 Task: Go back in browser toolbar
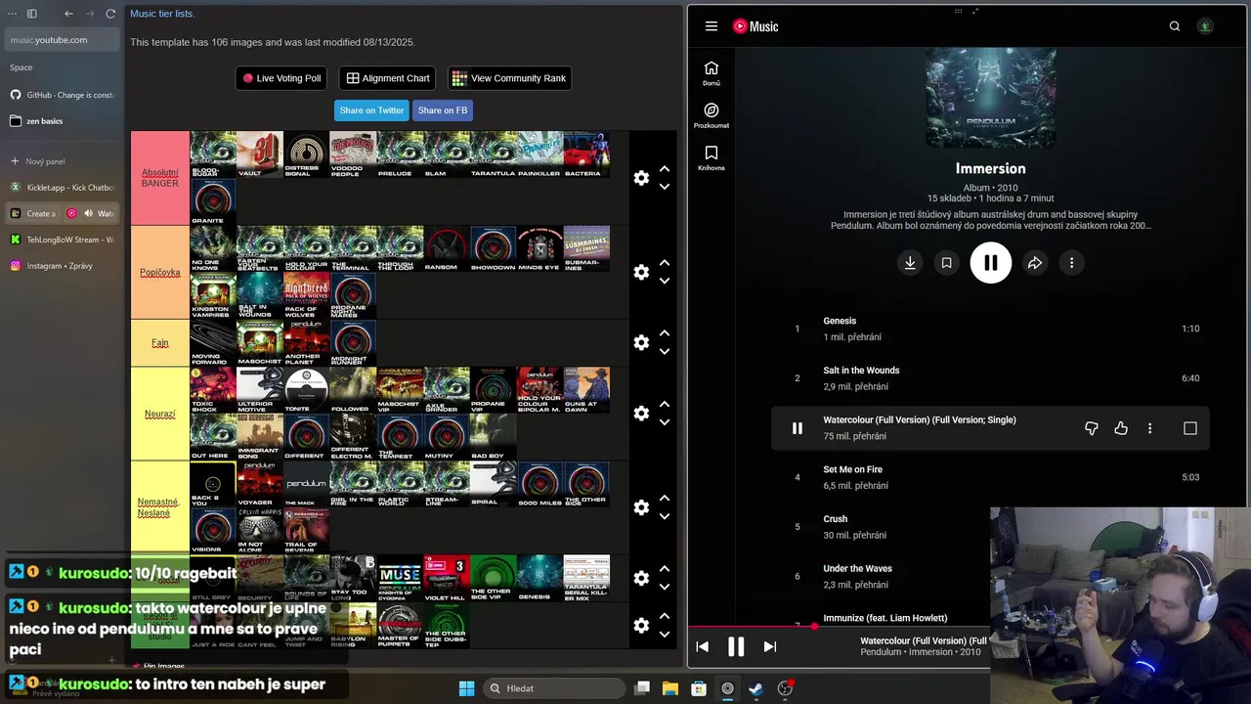[68, 14]
